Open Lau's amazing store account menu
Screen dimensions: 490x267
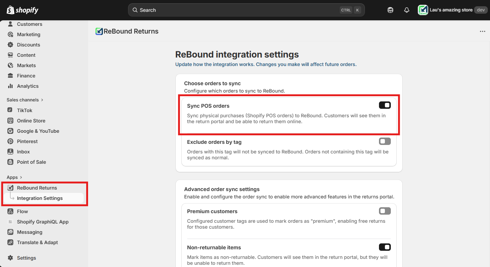pos(453,10)
